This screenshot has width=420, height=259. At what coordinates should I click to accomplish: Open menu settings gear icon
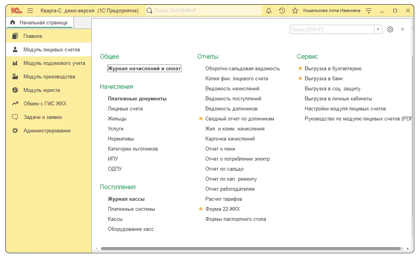(x=390, y=29)
